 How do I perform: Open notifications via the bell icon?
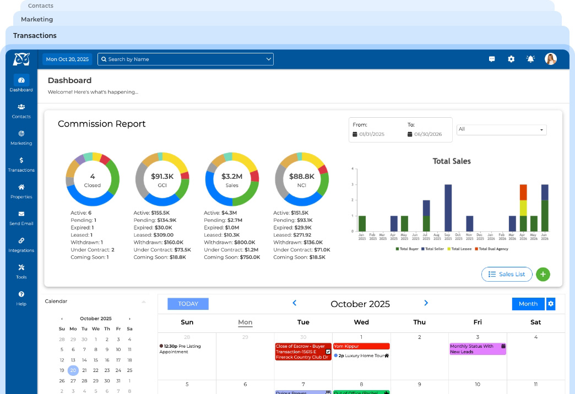coord(530,58)
